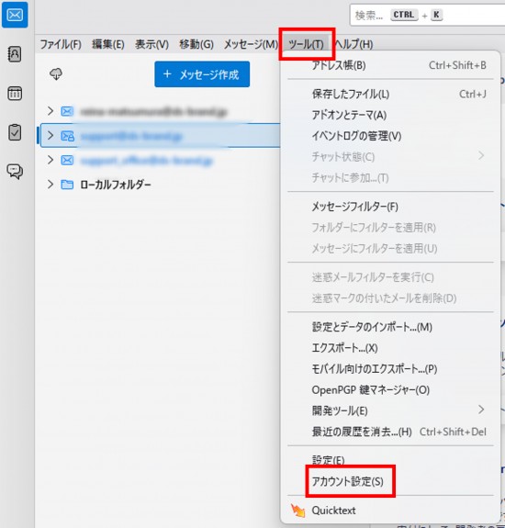Open the Mail space icon in sidebar

[15, 15]
